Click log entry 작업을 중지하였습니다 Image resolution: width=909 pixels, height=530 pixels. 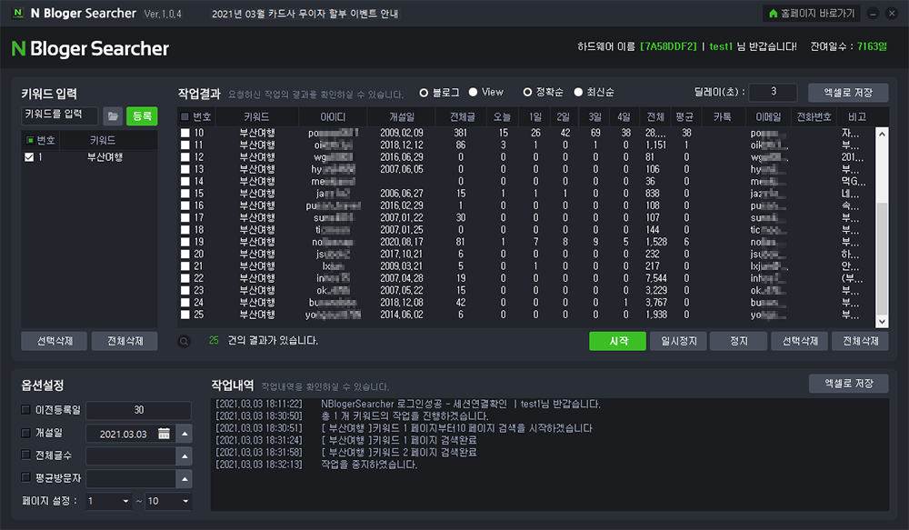369,465
